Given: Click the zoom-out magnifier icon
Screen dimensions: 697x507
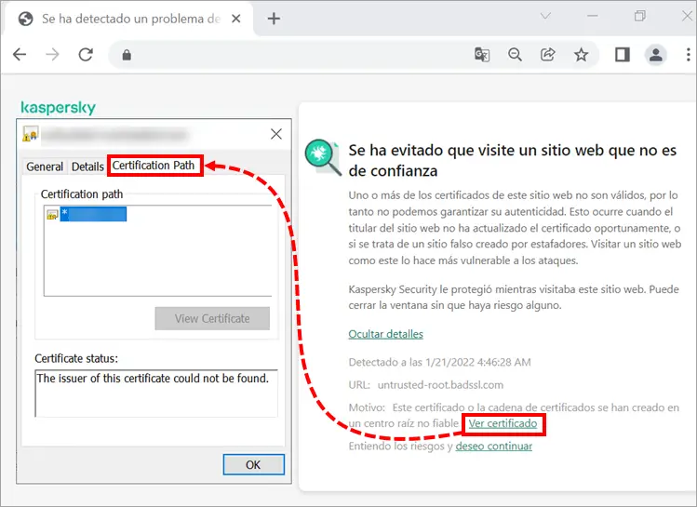Looking at the screenshot, I should pos(515,55).
